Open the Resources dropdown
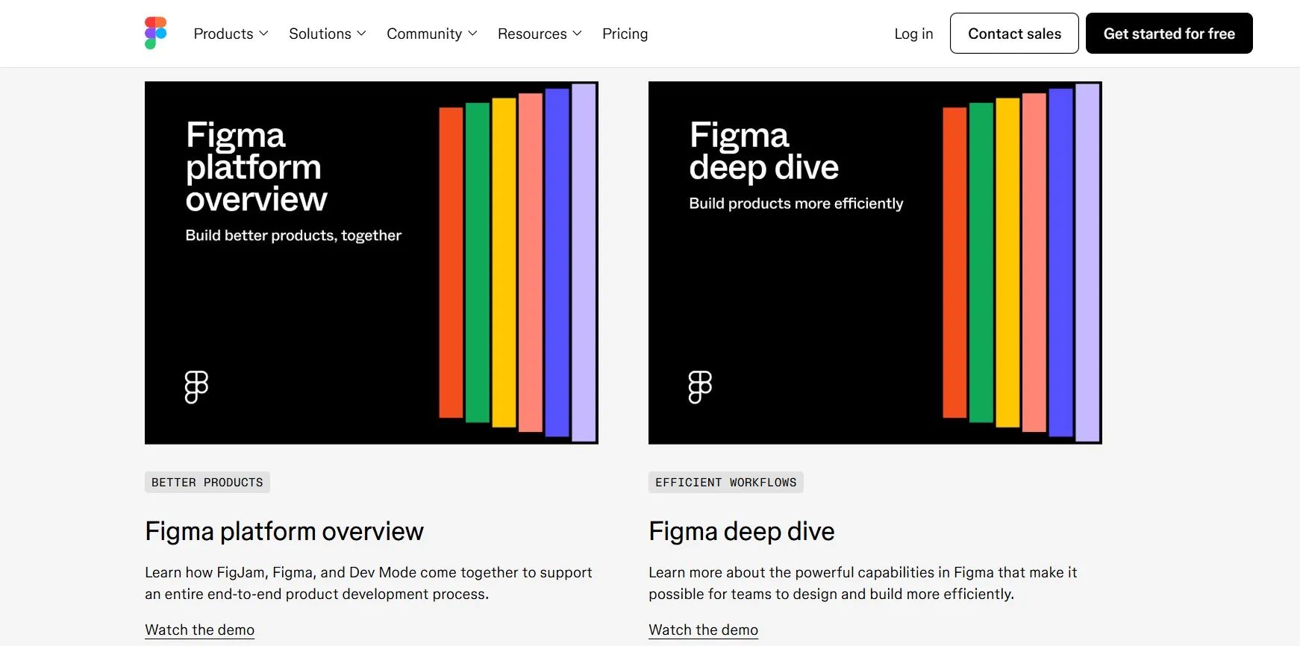The image size is (1300, 646). (539, 34)
